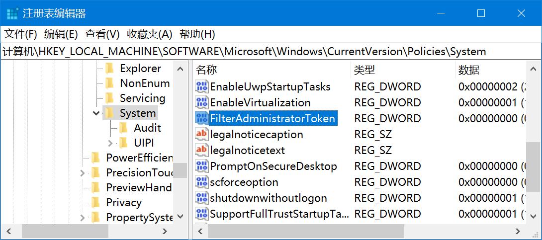Screen dimensions: 542x240
Task: Click the DWORD icon beside EnableUwpStartupTasks
Action: (x=201, y=87)
